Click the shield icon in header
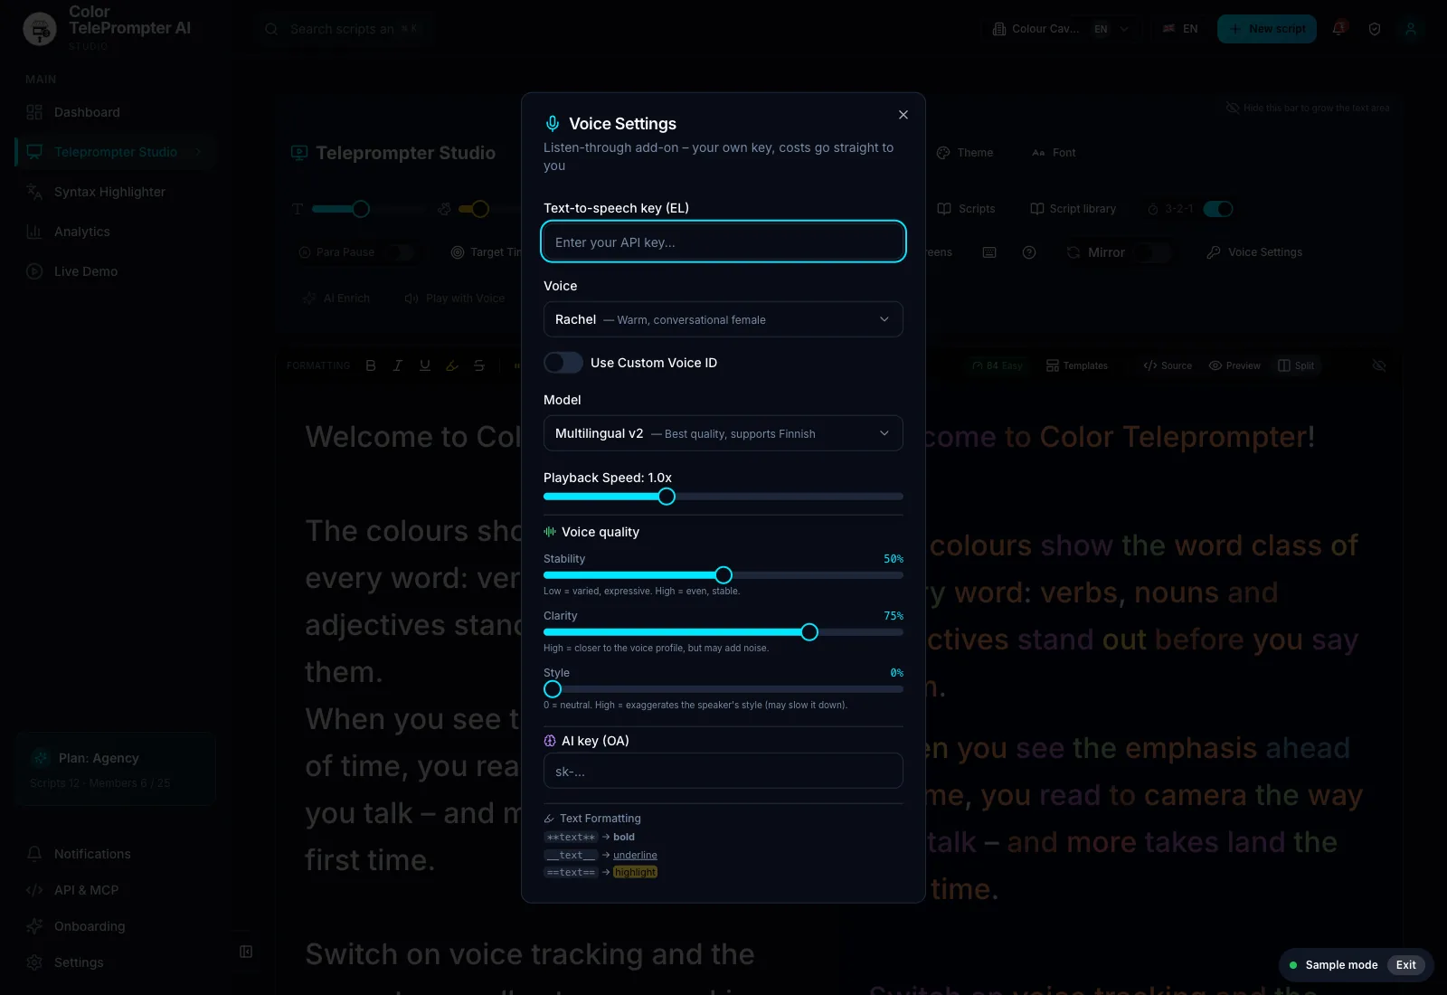This screenshot has width=1447, height=995. pyautogui.click(x=1375, y=29)
